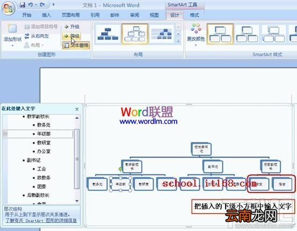Select 教研室 bullet in the text pane
Screen dimensions: 297x231
[44, 143]
